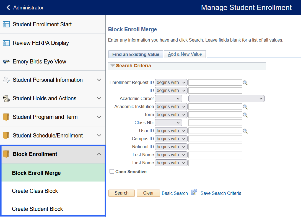Open lookup magnifier for Enrollment Request ID
Screen dimensions: 301x217
(x=245, y=83)
